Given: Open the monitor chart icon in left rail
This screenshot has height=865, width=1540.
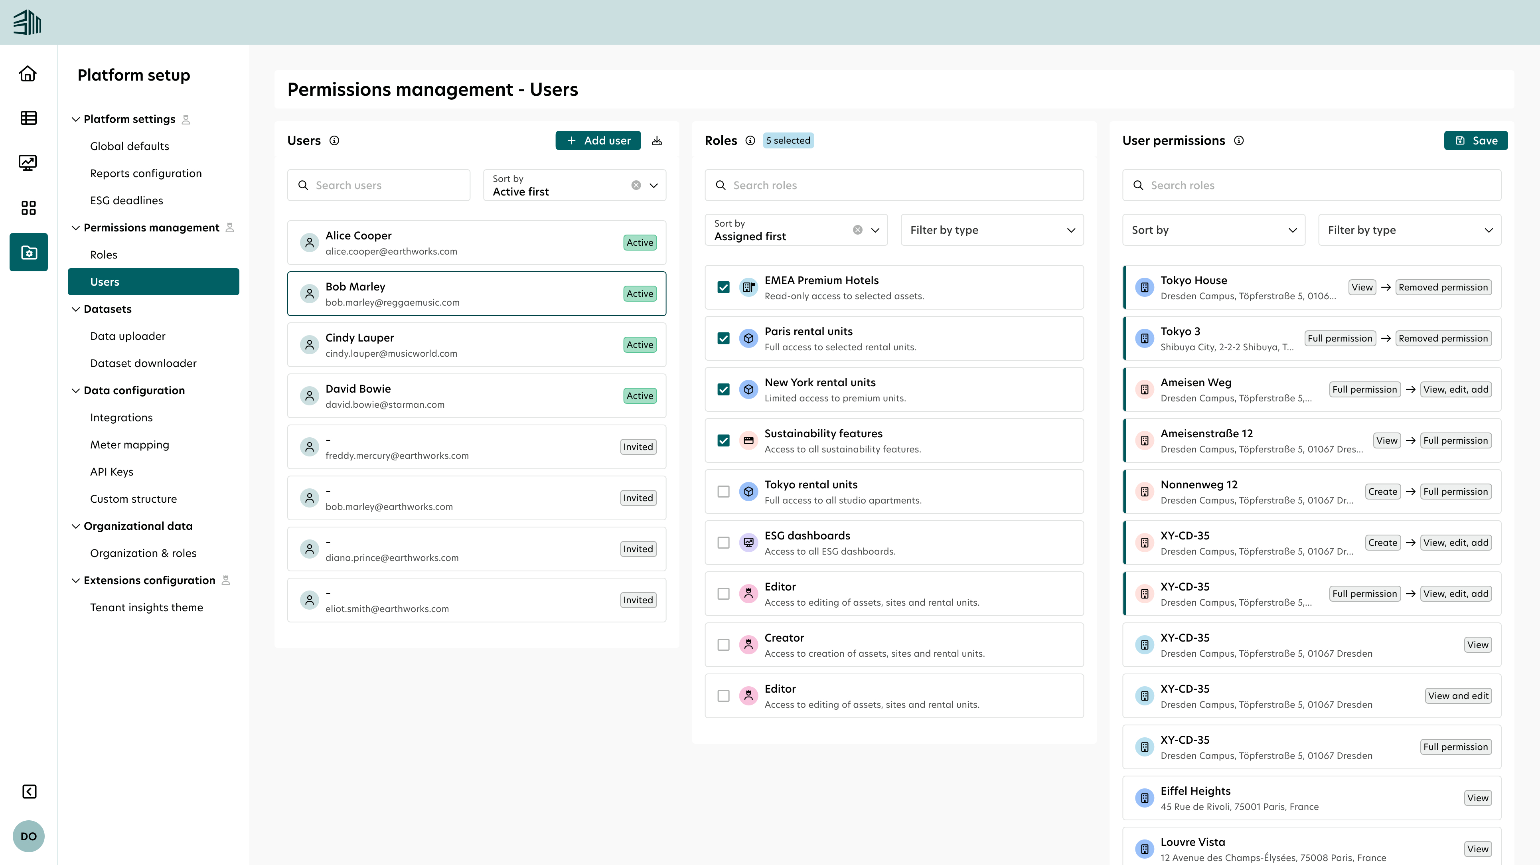Looking at the screenshot, I should [x=28, y=163].
